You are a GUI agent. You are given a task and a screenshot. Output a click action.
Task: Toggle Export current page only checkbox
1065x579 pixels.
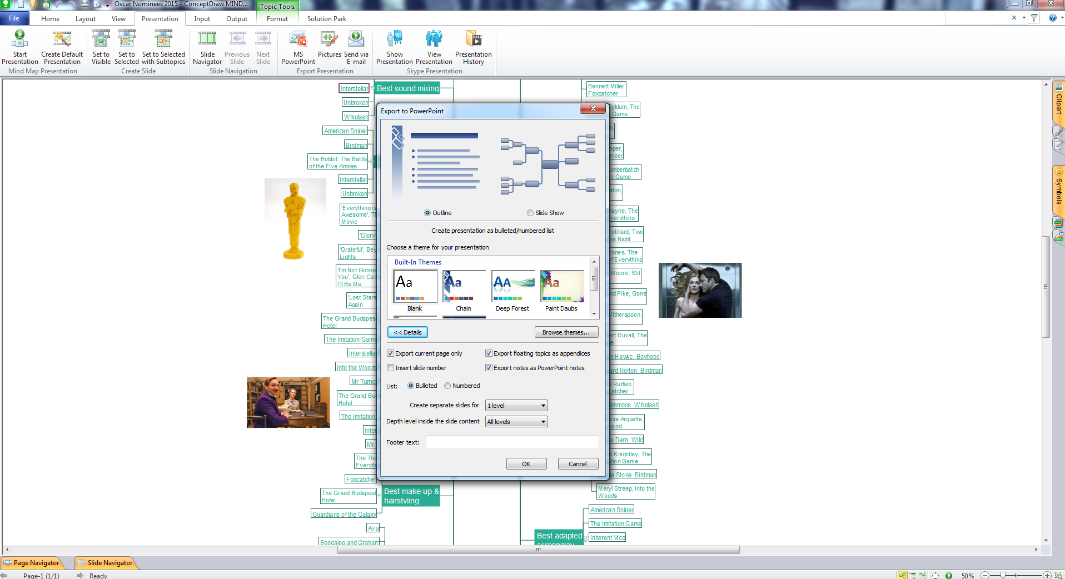[391, 353]
